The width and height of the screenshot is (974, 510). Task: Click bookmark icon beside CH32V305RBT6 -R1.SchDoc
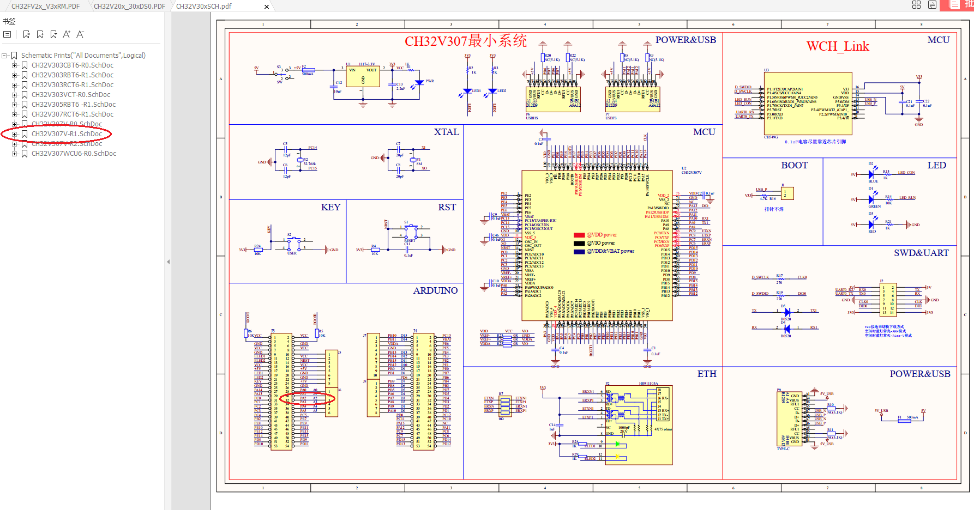[x=24, y=105]
